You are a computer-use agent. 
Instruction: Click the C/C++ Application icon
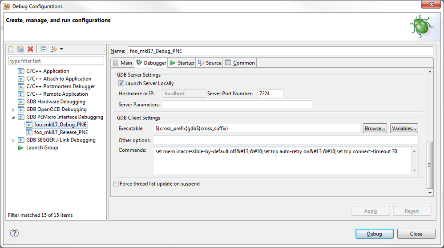pyautogui.click(x=20, y=71)
